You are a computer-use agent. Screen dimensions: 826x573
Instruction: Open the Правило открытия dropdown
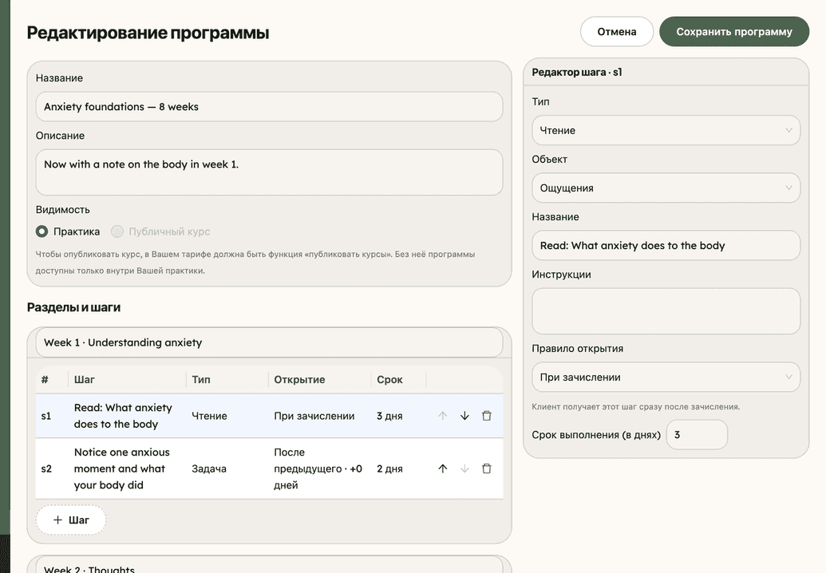pyautogui.click(x=666, y=377)
